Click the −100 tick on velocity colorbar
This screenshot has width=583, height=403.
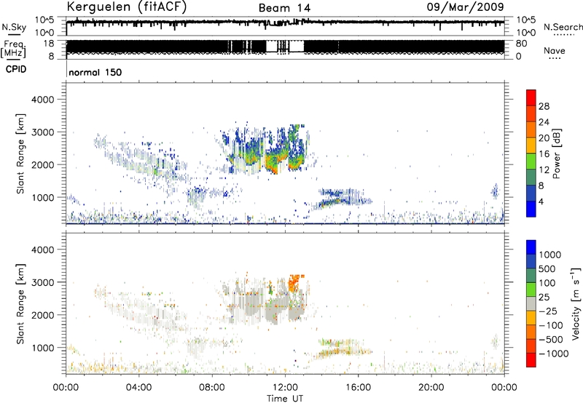point(551,325)
